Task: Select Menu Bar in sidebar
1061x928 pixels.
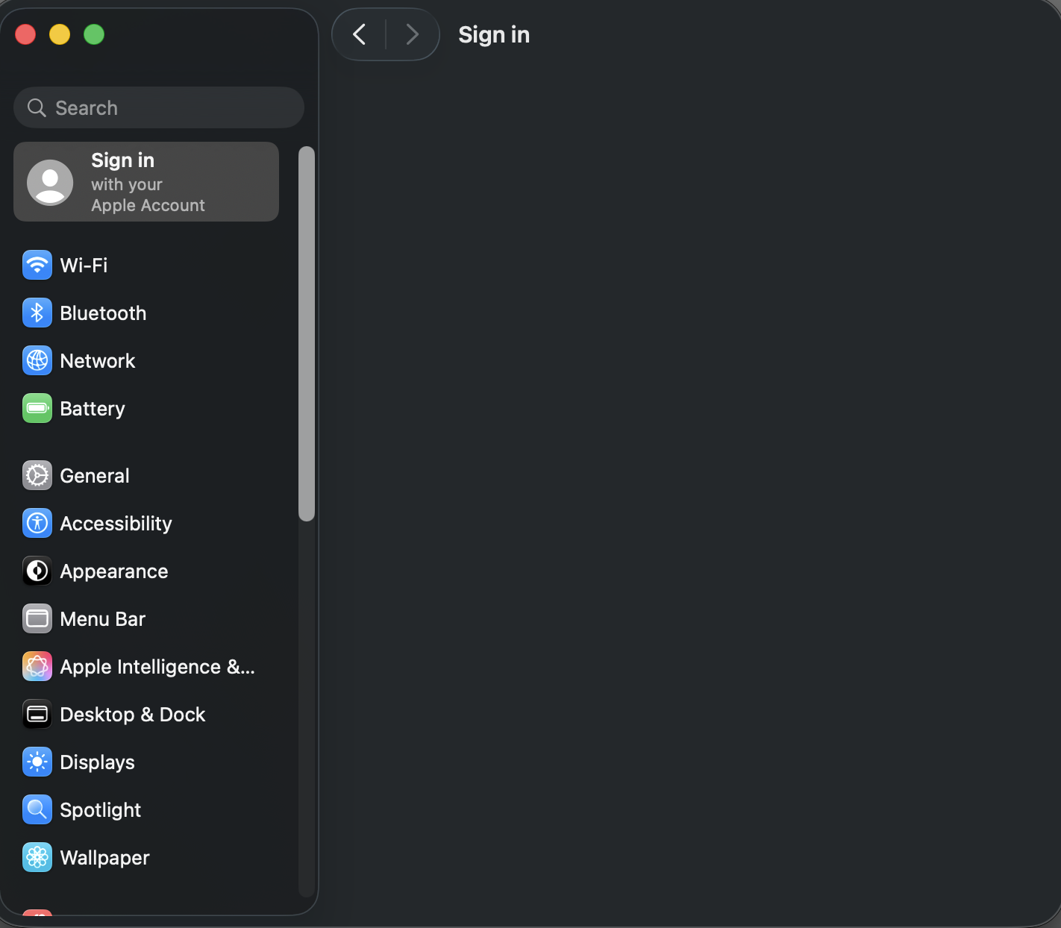Action: pos(102,619)
